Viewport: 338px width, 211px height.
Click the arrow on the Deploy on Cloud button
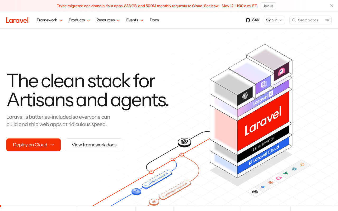[x=52, y=145]
